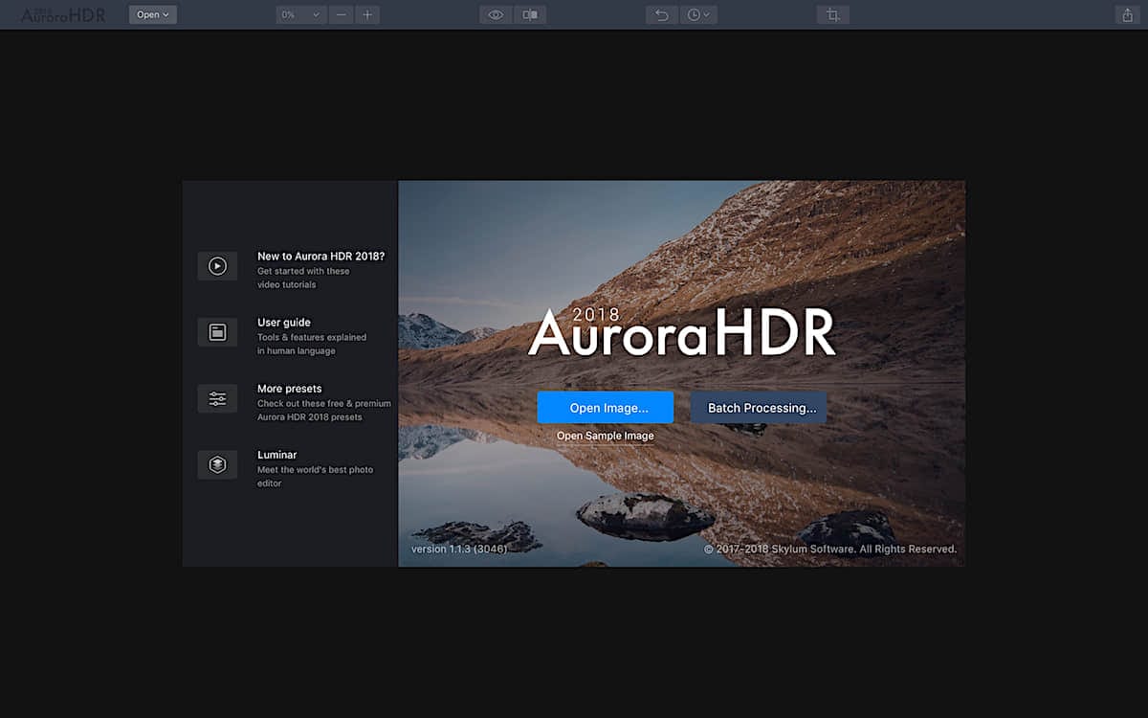The image size is (1148, 718).
Task: Click the User guide book icon
Action: [217, 332]
